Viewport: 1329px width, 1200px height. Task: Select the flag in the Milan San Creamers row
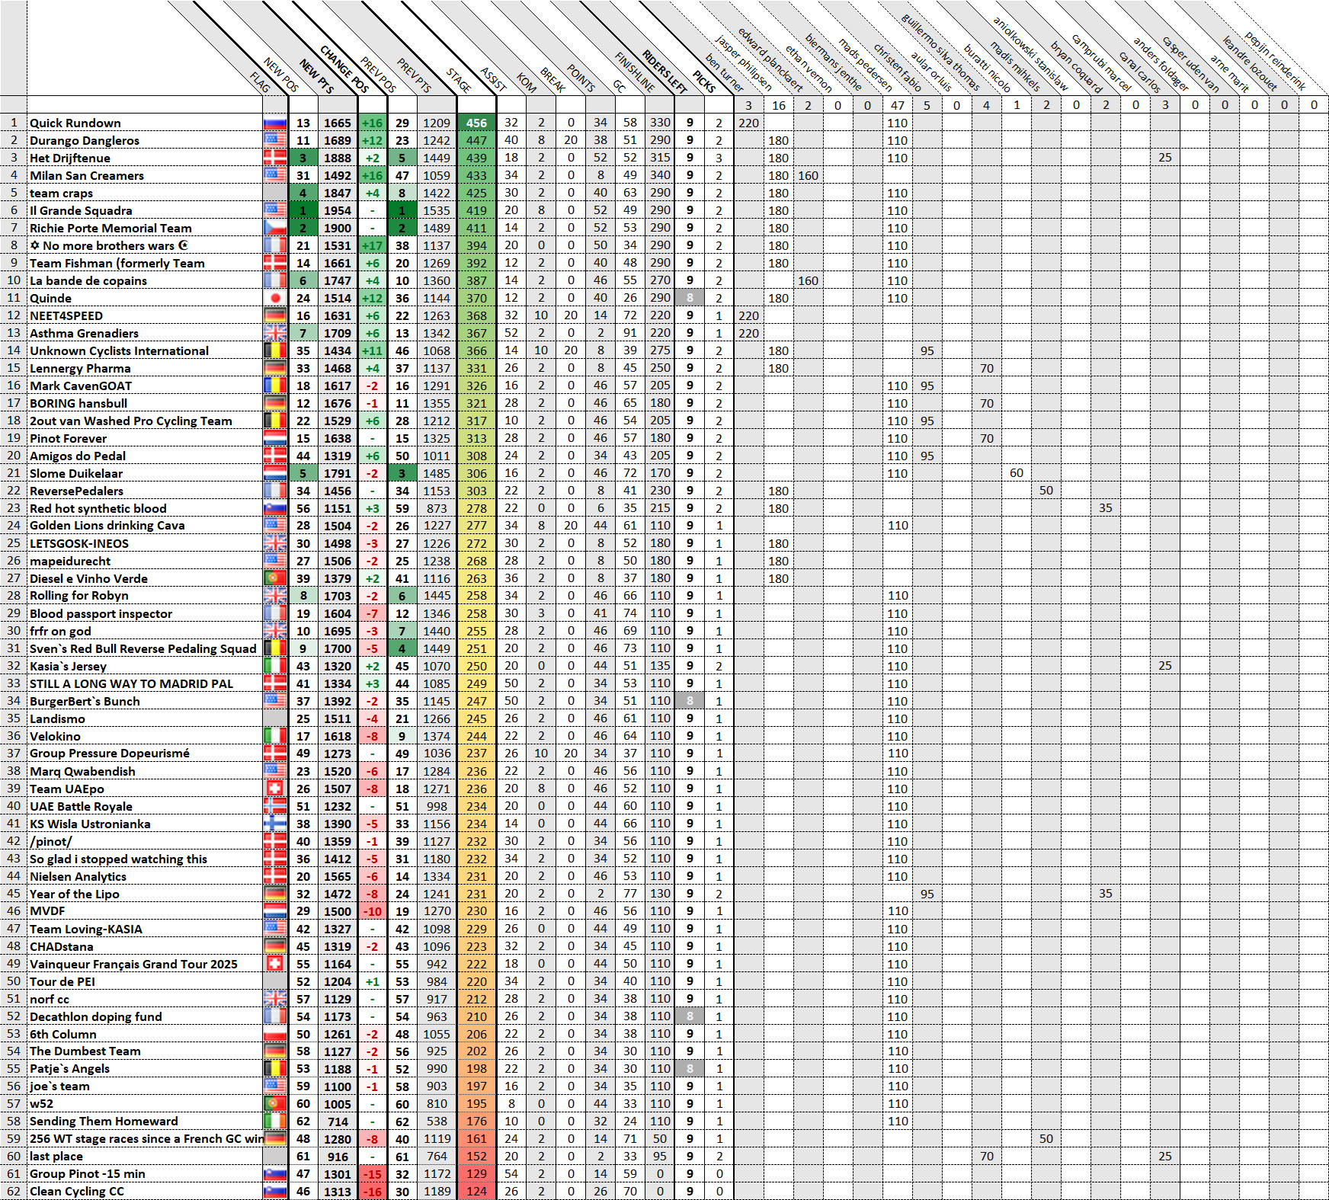click(x=274, y=175)
